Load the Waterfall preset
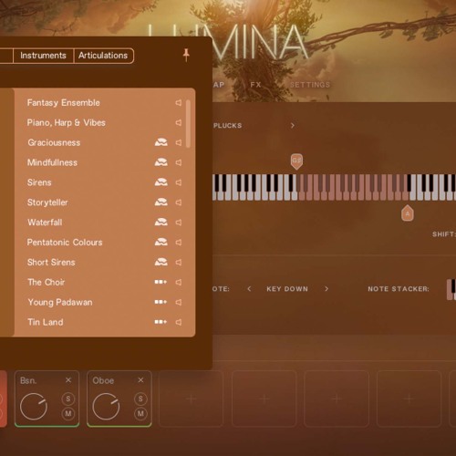The width and height of the screenshot is (456, 456). [x=45, y=223]
